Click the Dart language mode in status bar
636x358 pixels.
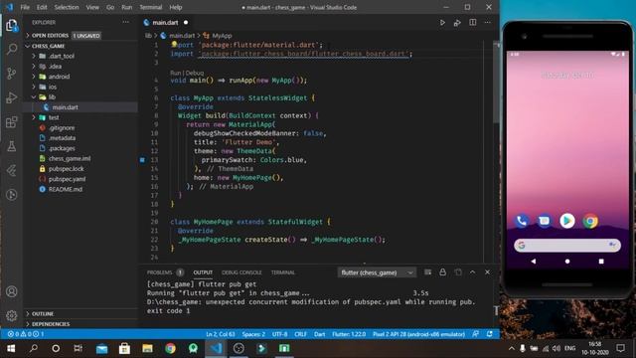pyautogui.click(x=319, y=334)
